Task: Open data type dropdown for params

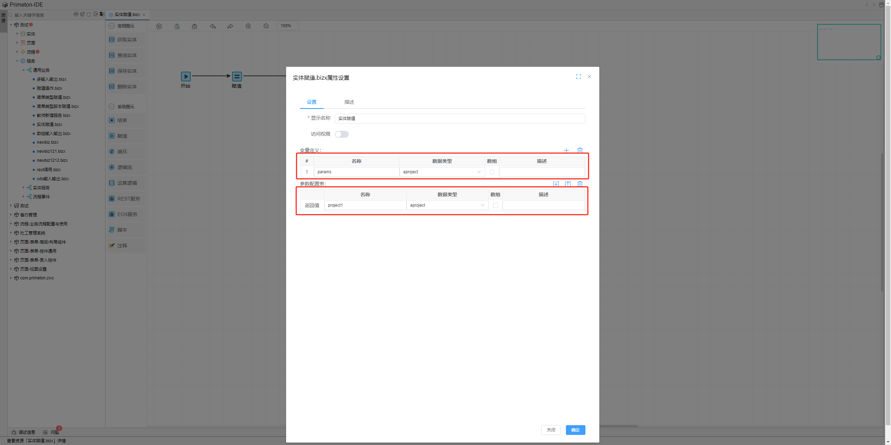Action: [x=442, y=172]
